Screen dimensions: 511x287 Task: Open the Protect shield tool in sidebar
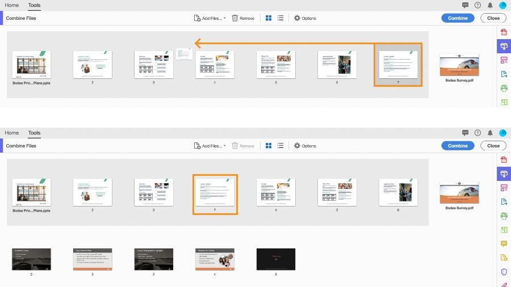coord(504,272)
